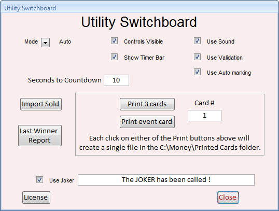Close the Utility Switchboard via red Close button
279x211 pixels.
coord(228,198)
